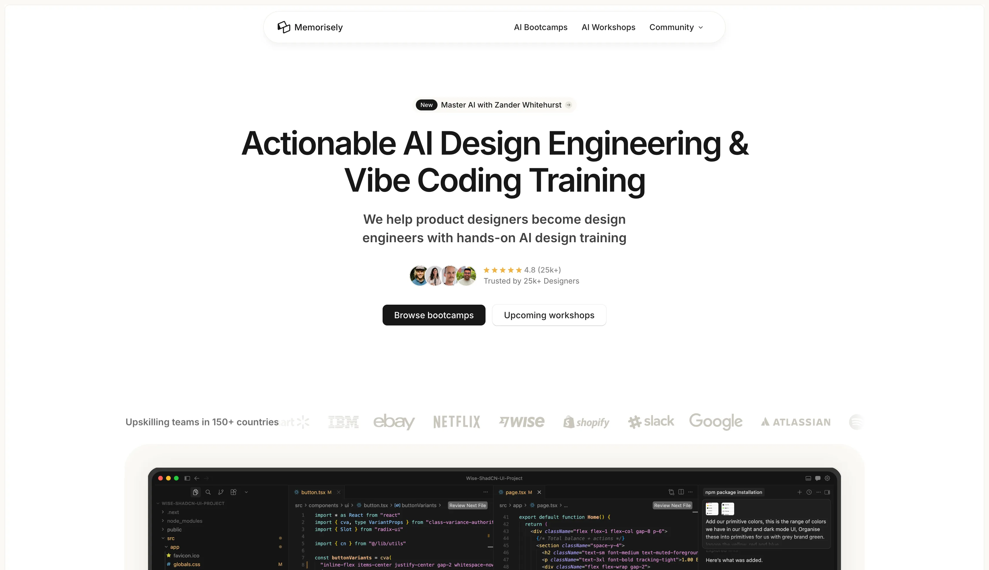
Task: Open the search icon in editor sidebar
Action: 208,492
